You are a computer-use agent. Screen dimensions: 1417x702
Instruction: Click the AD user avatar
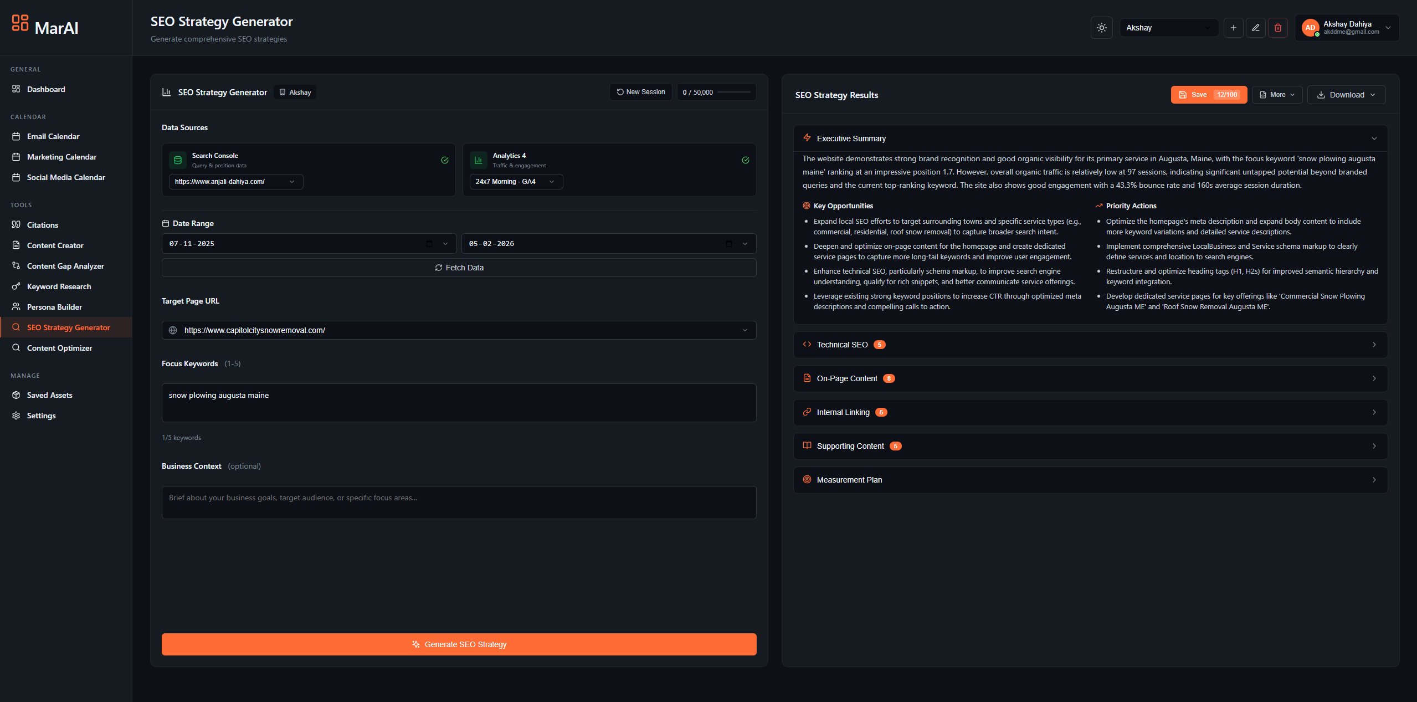1310,28
